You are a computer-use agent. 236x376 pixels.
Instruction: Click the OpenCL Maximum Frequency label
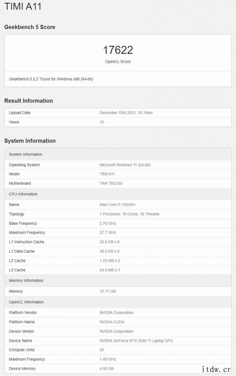pyautogui.click(x=27, y=359)
